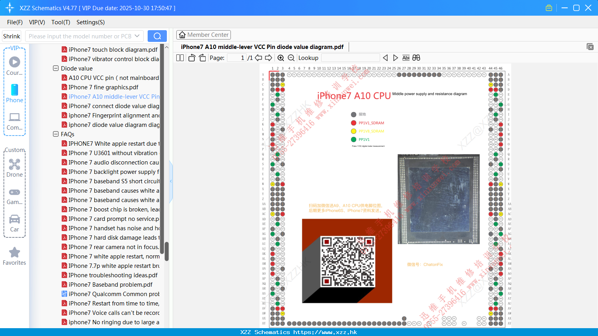Open the Car category
Image resolution: width=598 pixels, height=336 pixels.
pyautogui.click(x=15, y=223)
